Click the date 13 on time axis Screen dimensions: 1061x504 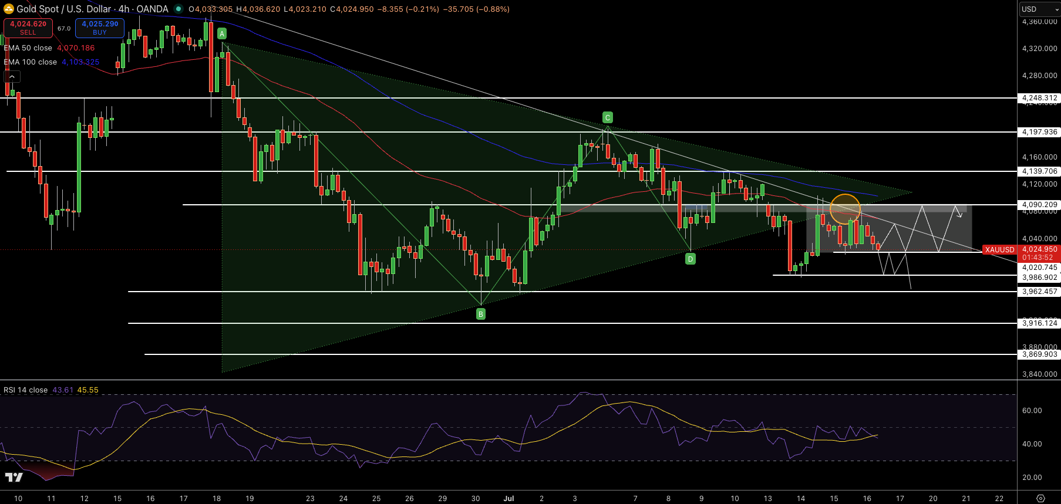[767, 499]
